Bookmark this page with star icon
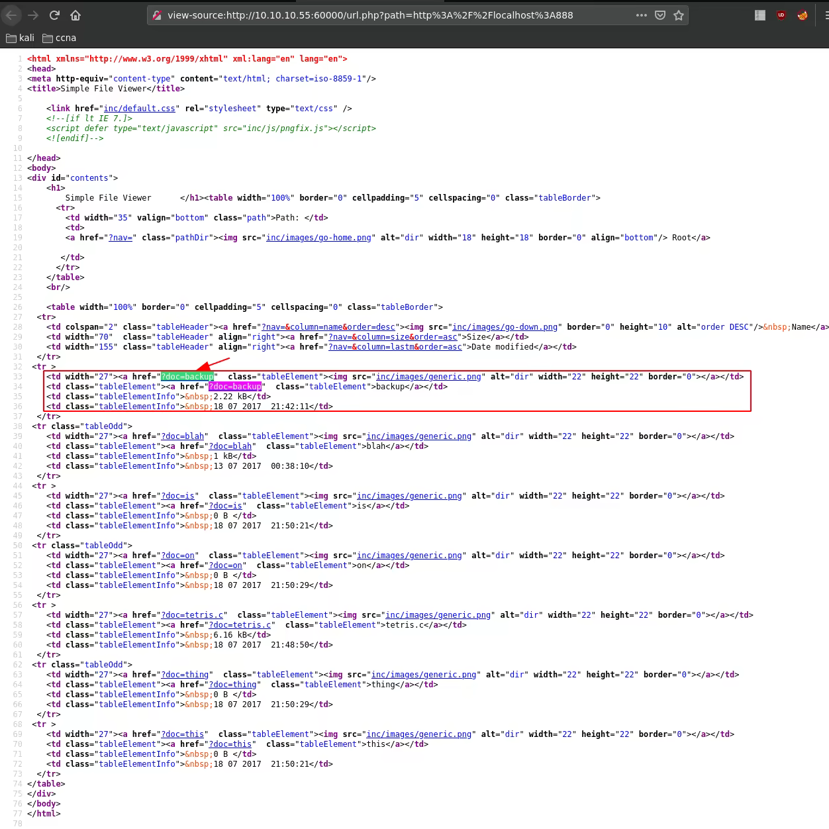 [679, 15]
